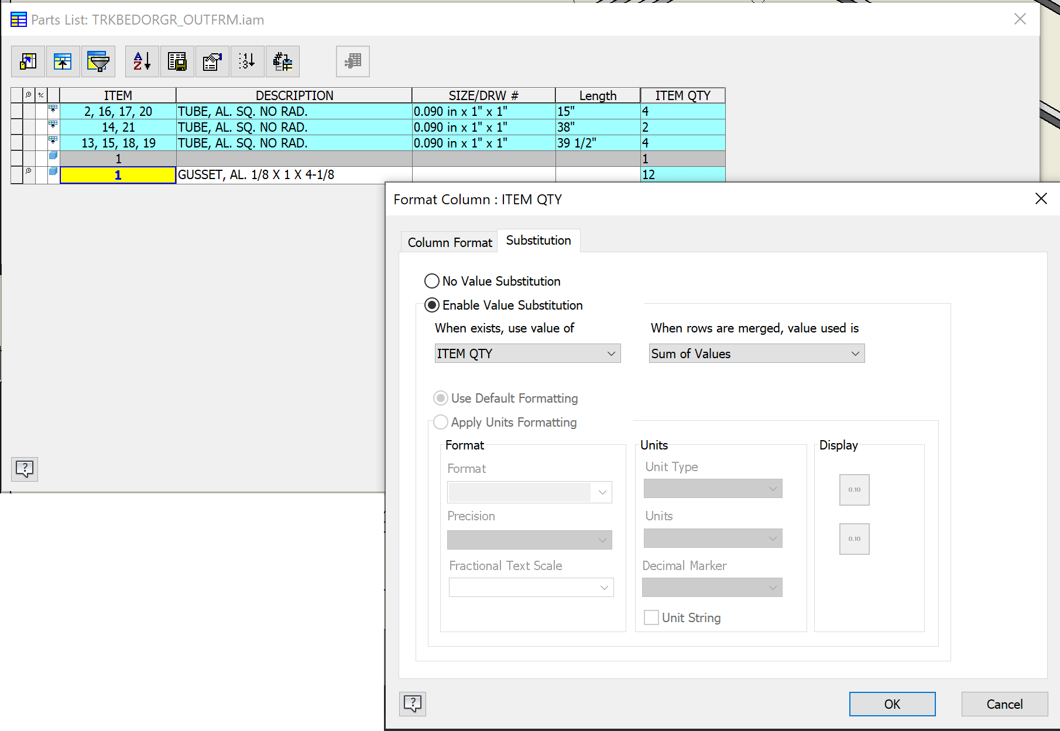Open the Column Chooser tool
This screenshot has height=731, width=1060.
[28, 61]
